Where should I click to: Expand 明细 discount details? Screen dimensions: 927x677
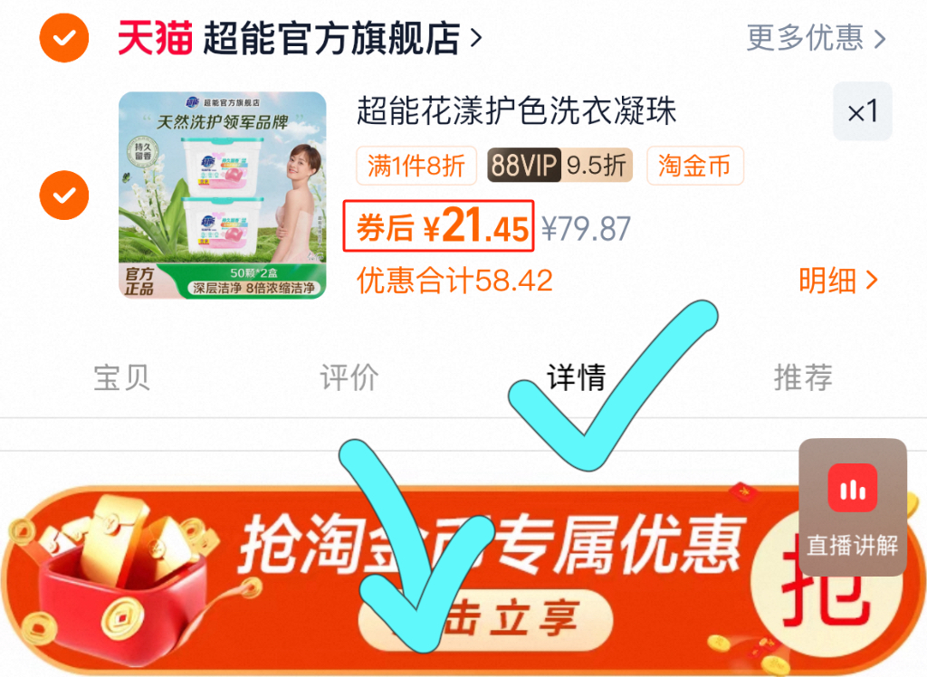tap(837, 281)
